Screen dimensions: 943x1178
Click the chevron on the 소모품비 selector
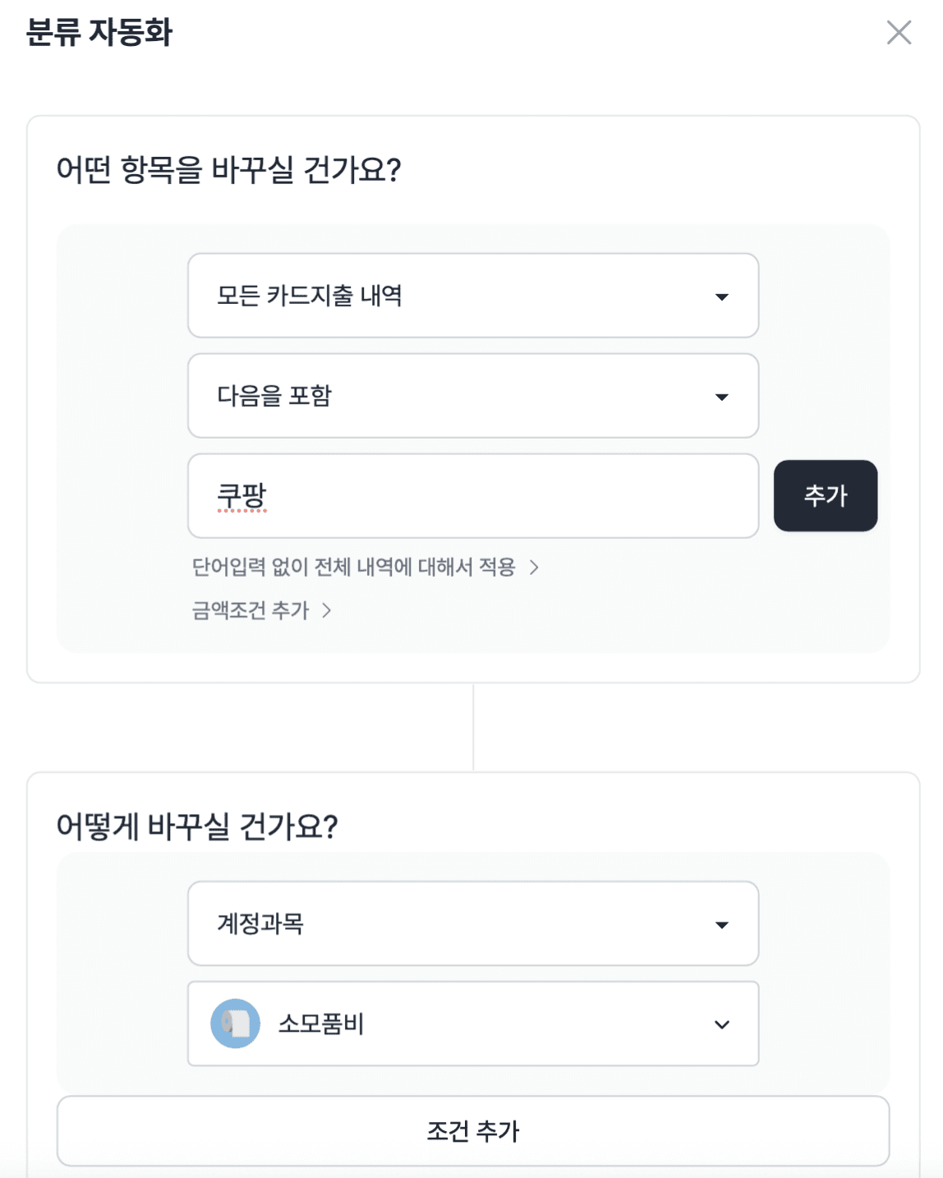(x=722, y=1024)
